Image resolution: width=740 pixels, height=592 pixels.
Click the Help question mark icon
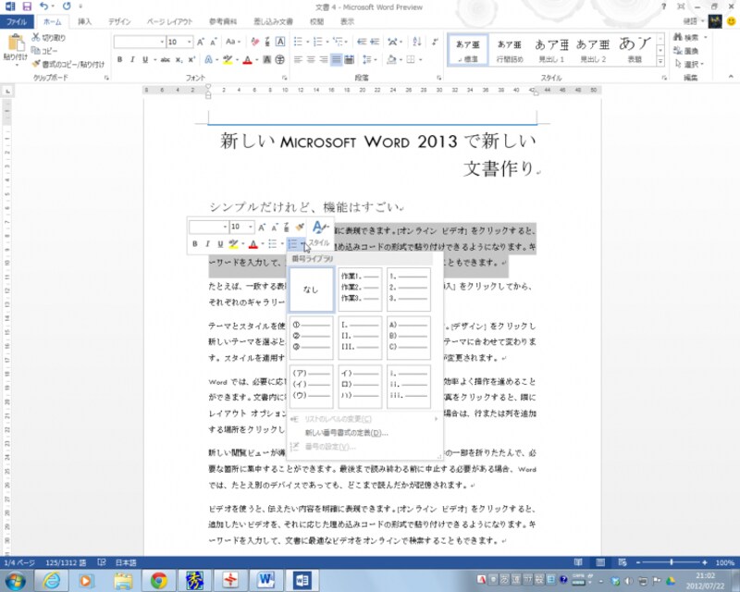[x=663, y=6]
